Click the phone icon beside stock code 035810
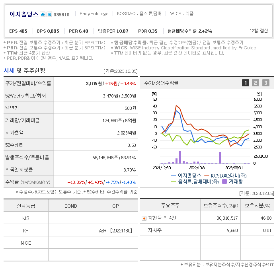This screenshot has height=271, width=277. point(49,14)
